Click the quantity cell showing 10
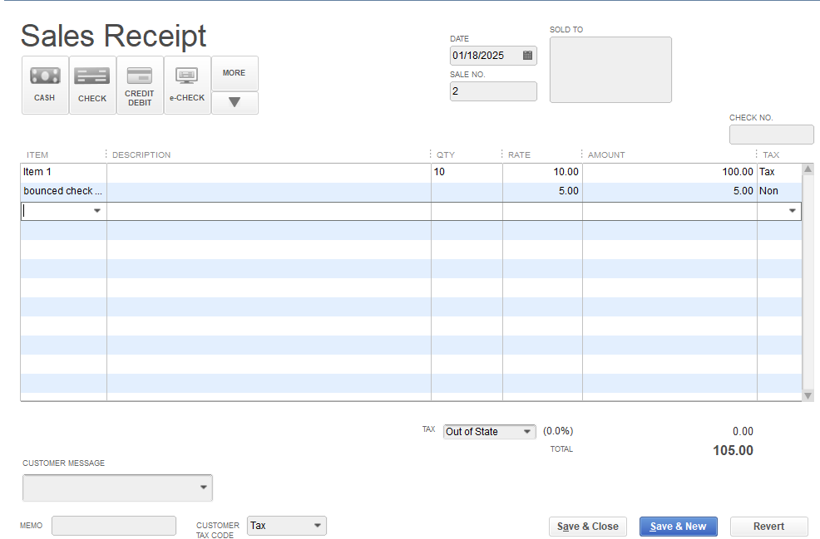 [x=467, y=173]
